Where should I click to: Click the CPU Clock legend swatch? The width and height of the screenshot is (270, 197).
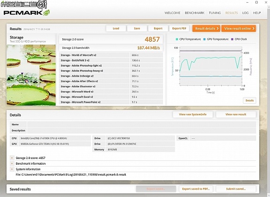[x=232, y=39]
